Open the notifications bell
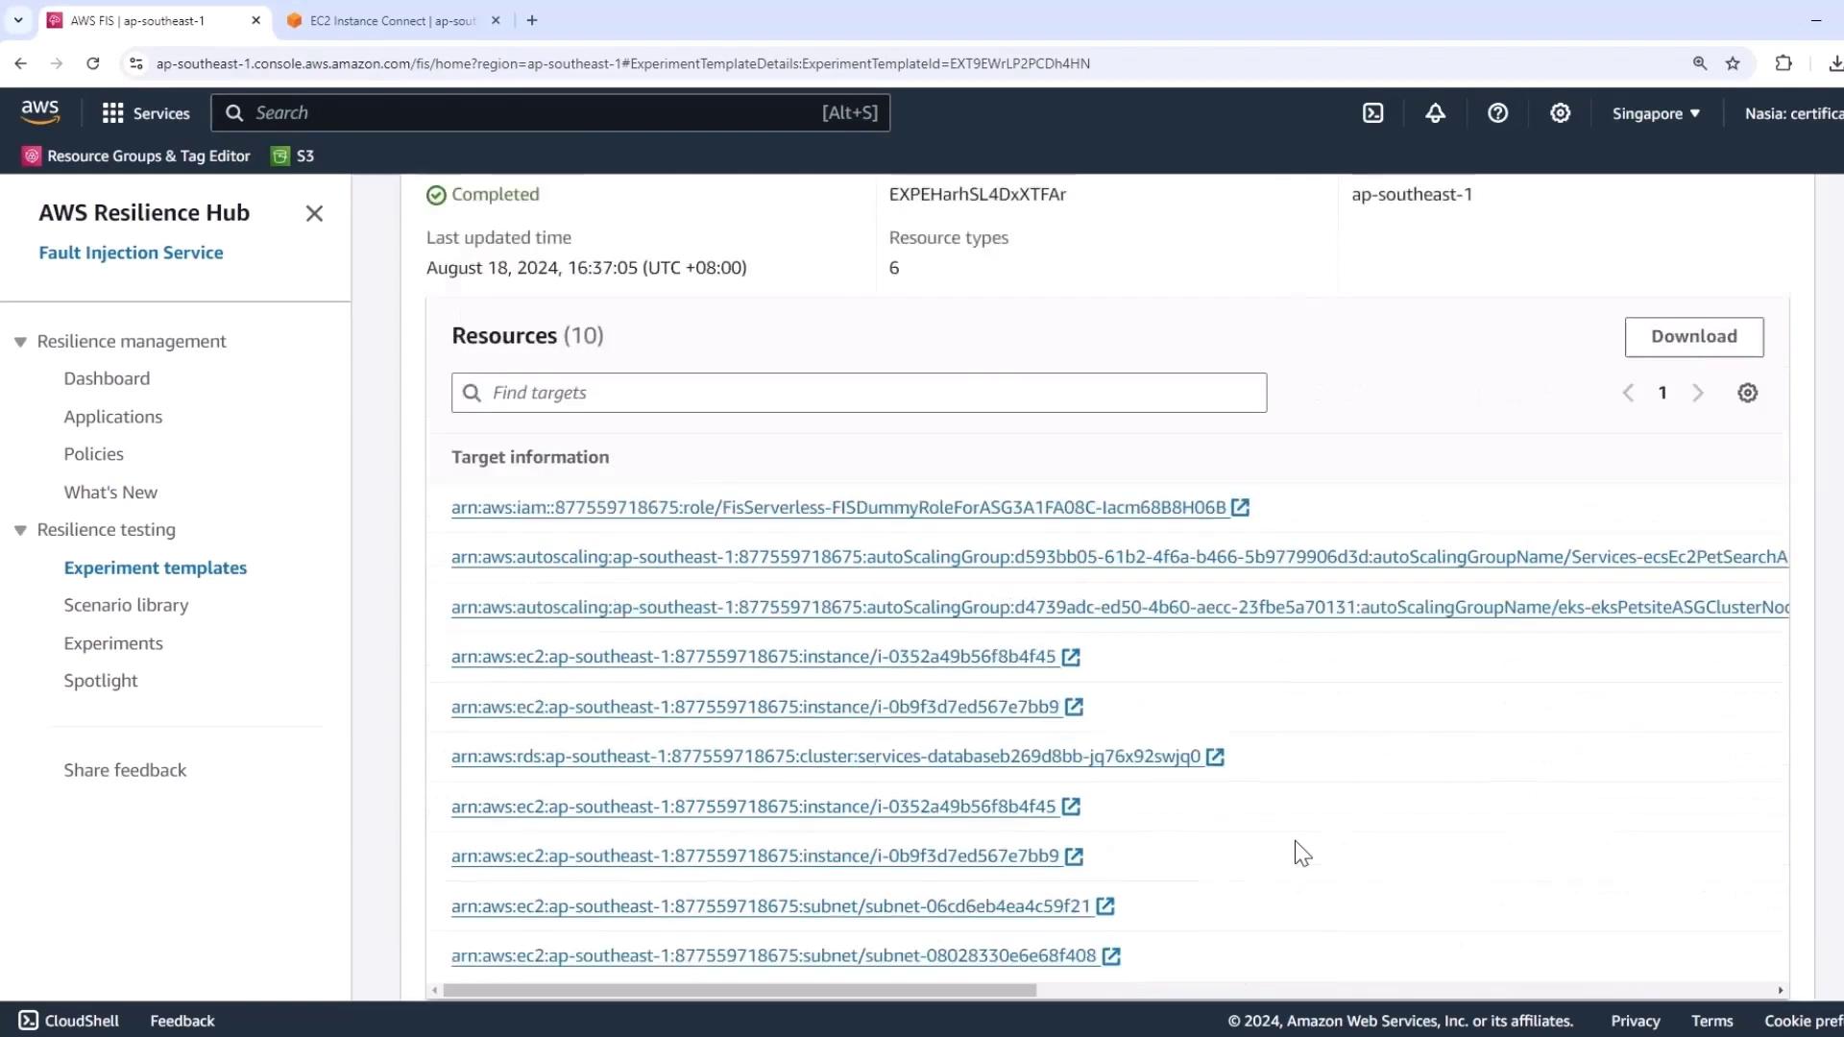 1435,113
